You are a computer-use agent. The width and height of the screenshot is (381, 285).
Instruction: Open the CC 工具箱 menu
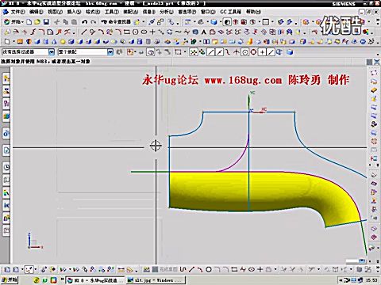coord(231,12)
